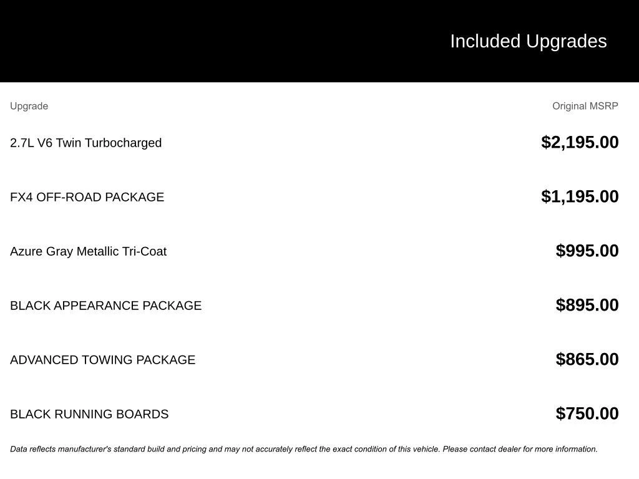Viewport: 639px width, 479px height.
Task: Click the empty black header banner area
Action: pyautogui.click(x=218, y=41)
